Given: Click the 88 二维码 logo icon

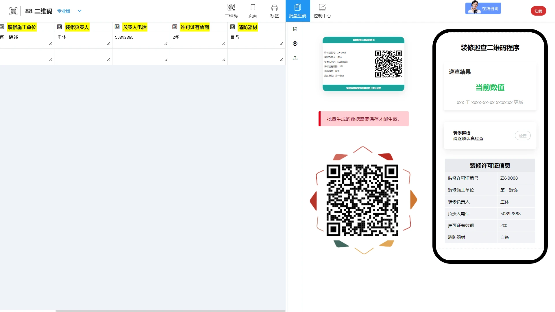Looking at the screenshot, I should tap(13, 11).
